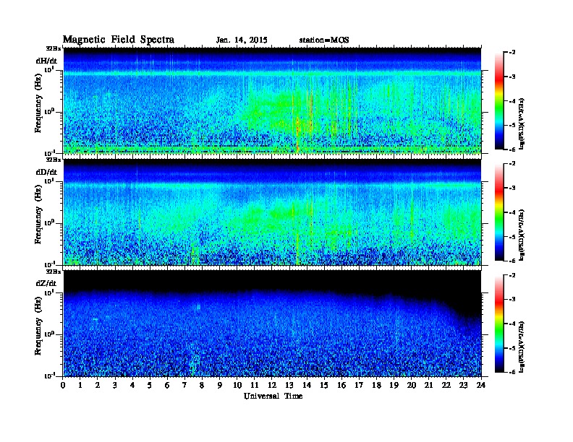This screenshot has height=442, width=573.
Task: Click the hour "10" tick label
Action: tap(237, 385)
